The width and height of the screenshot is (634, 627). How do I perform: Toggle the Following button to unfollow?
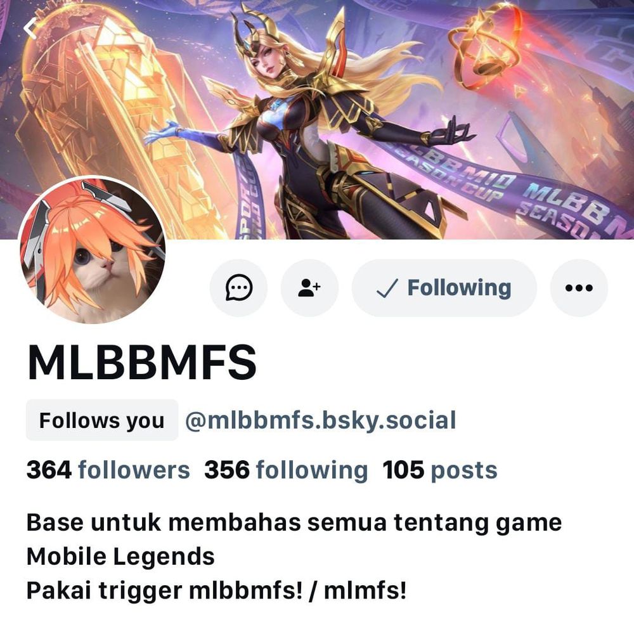pos(444,287)
